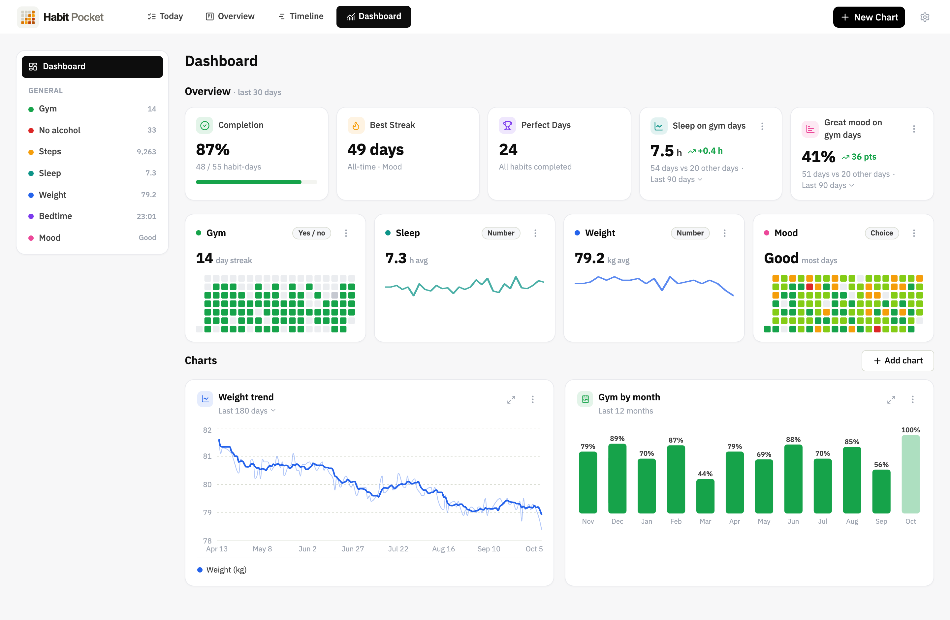Expand the Weight trend chart to fullscreen
Screen dimensions: 950x620
point(511,399)
